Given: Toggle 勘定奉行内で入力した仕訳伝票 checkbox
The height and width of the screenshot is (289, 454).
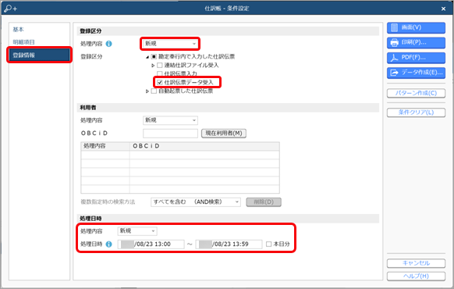Looking at the screenshot, I should [x=154, y=57].
